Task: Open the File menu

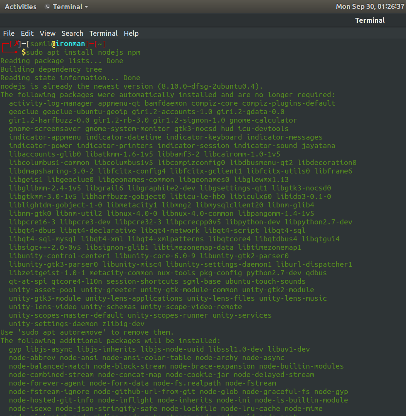Action: point(9,34)
